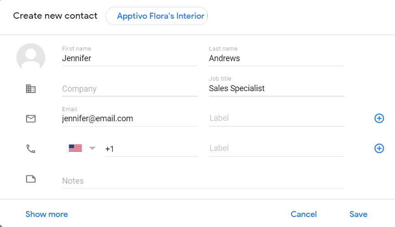The width and height of the screenshot is (395, 227).
Task: Focus the phone number field
Action: tap(151, 149)
